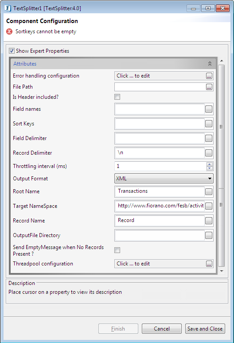
Task: Click the Cancel button
Action: (162, 328)
